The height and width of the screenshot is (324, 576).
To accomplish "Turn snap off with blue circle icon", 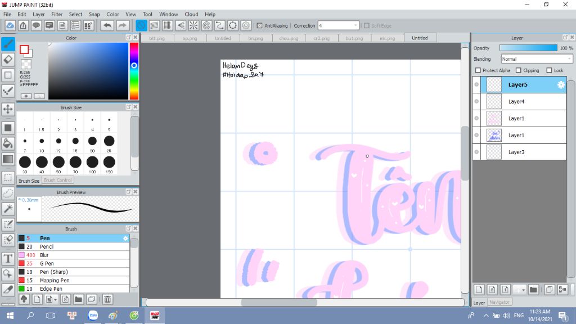I will tap(141, 26).
